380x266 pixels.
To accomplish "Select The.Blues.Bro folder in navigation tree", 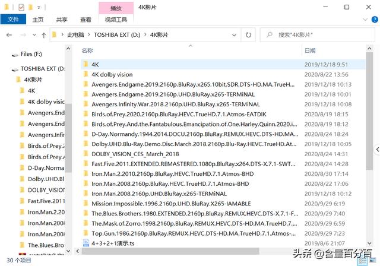I will pos(46,245).
